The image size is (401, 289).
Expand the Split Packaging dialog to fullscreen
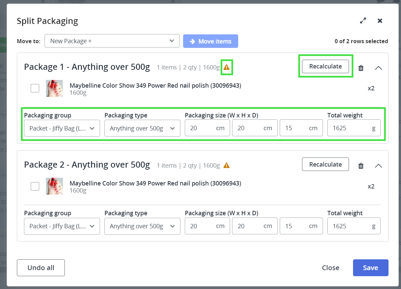363,21
